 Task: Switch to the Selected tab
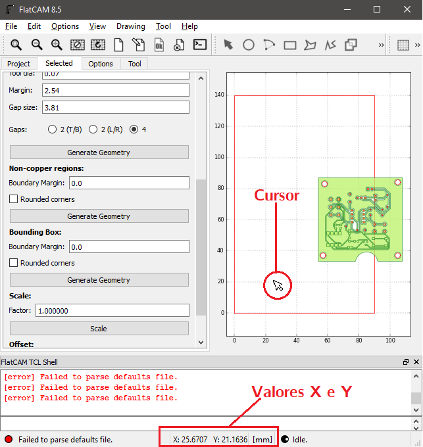coord(59,63)
